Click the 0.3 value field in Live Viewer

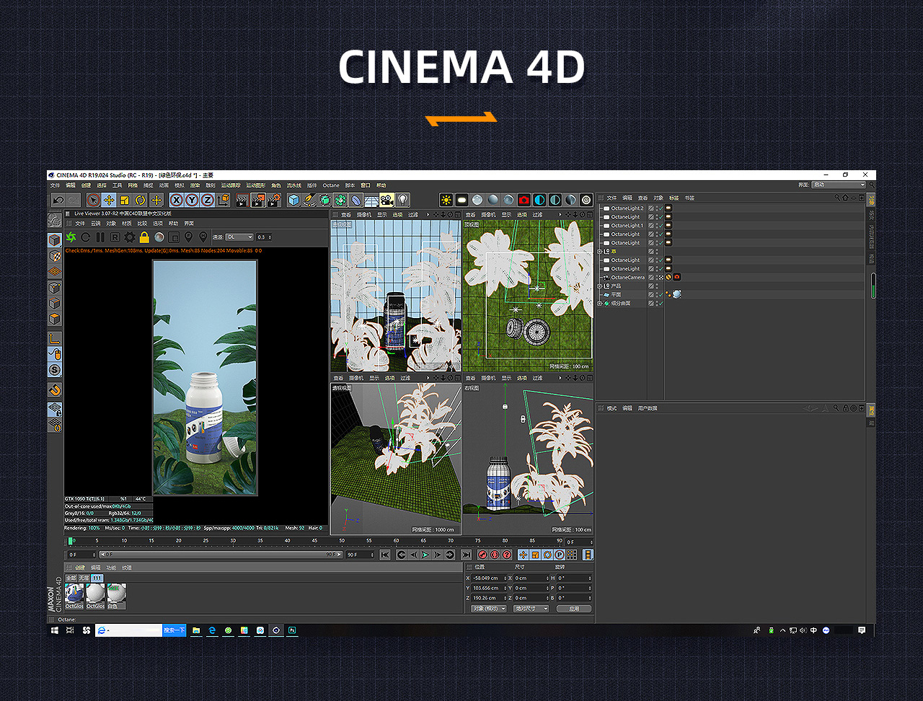pos(263,237)
